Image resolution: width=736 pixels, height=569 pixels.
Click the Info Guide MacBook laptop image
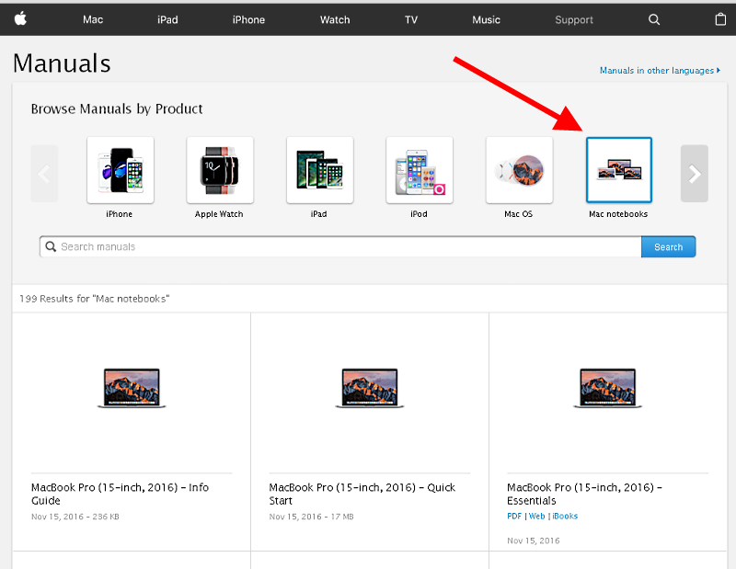click(132, 388)
